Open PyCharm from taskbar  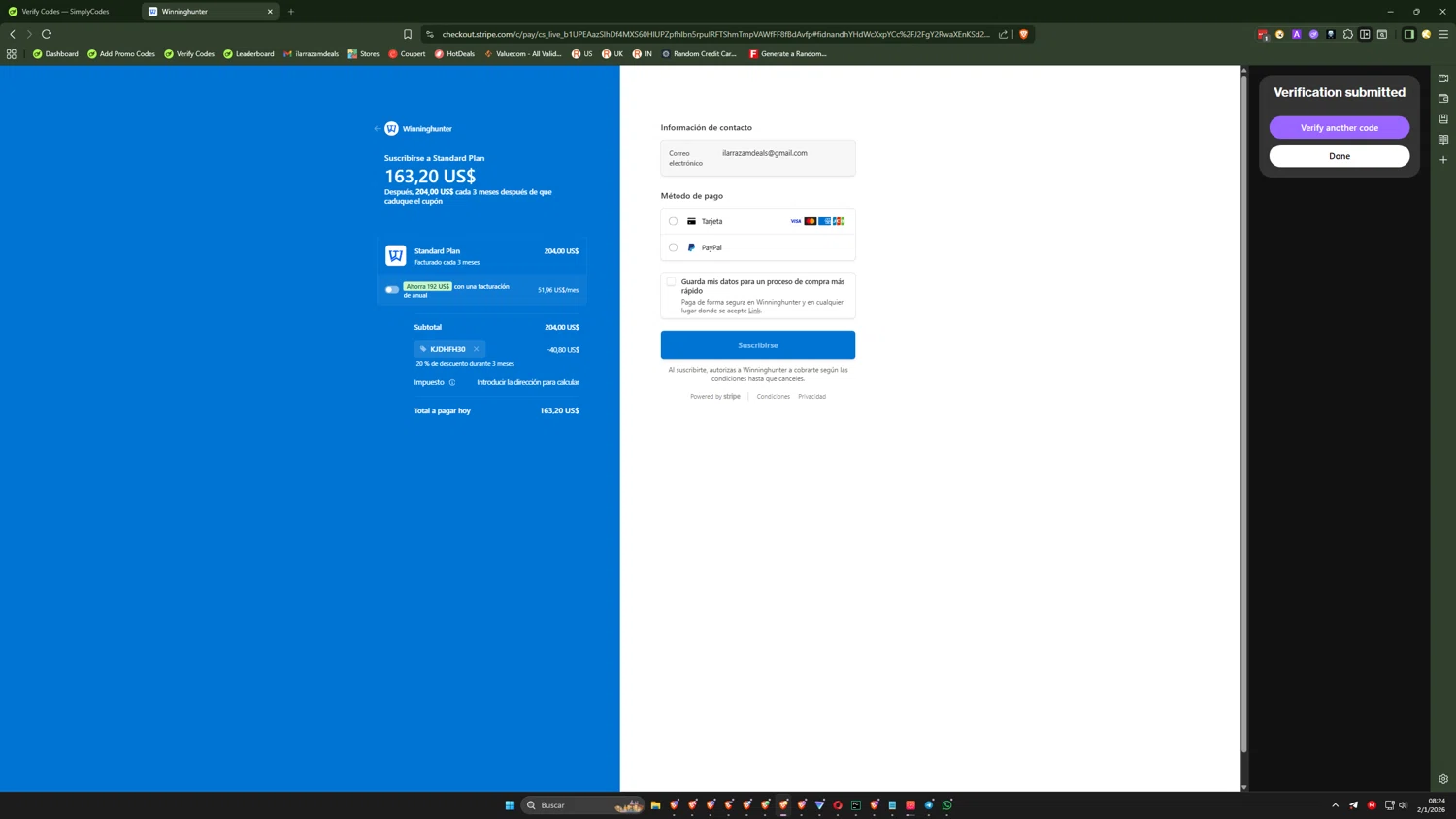[x=856, y=805]
